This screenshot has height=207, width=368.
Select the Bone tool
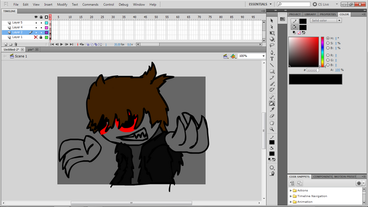272,97
